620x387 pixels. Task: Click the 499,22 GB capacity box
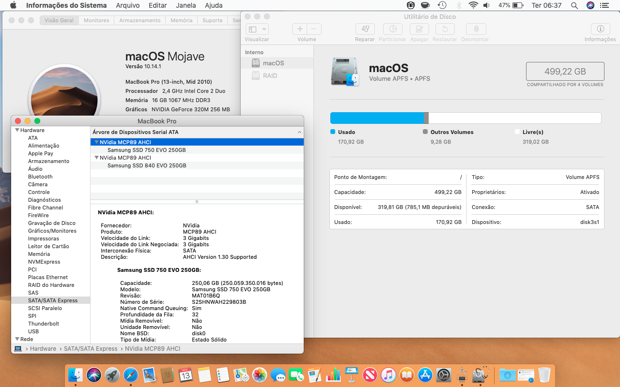tap(565, 71)
